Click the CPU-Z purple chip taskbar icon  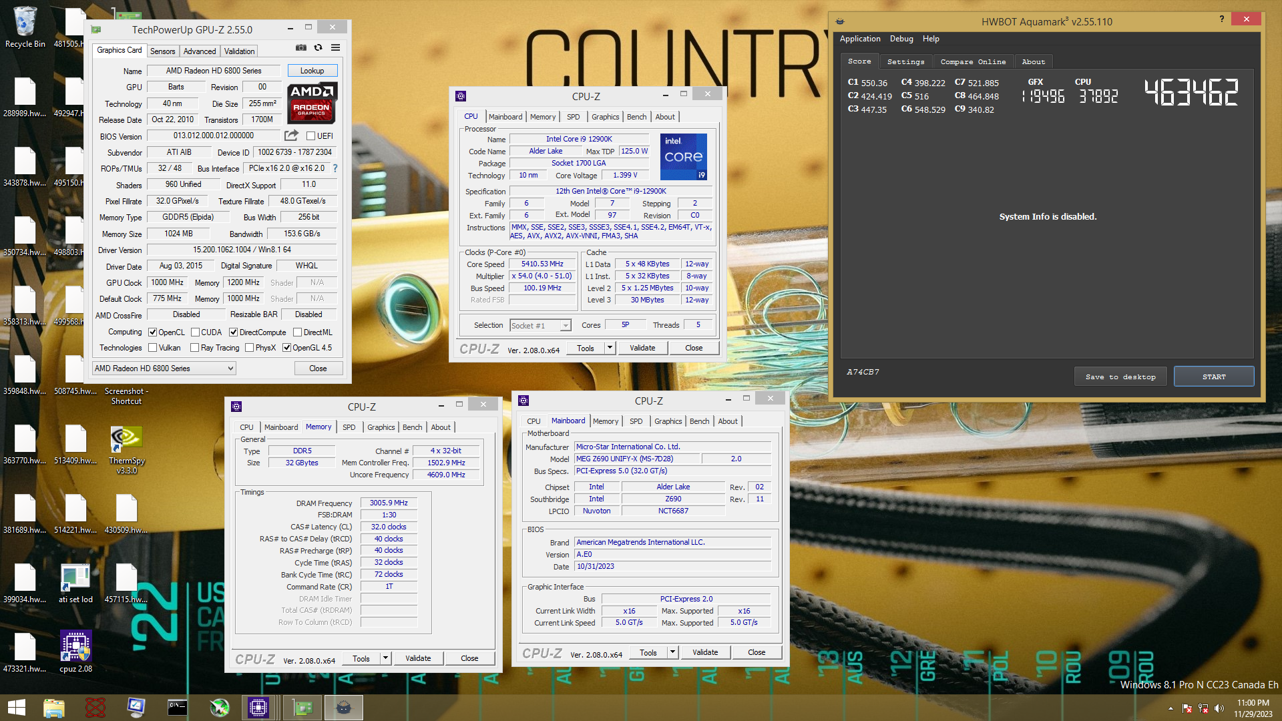point(258,708)
